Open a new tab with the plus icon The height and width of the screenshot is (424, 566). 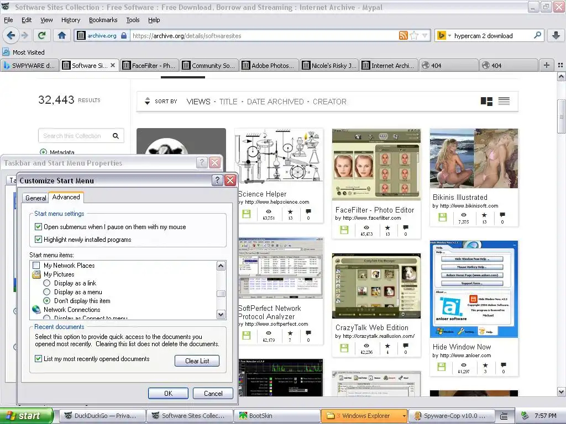547,65
